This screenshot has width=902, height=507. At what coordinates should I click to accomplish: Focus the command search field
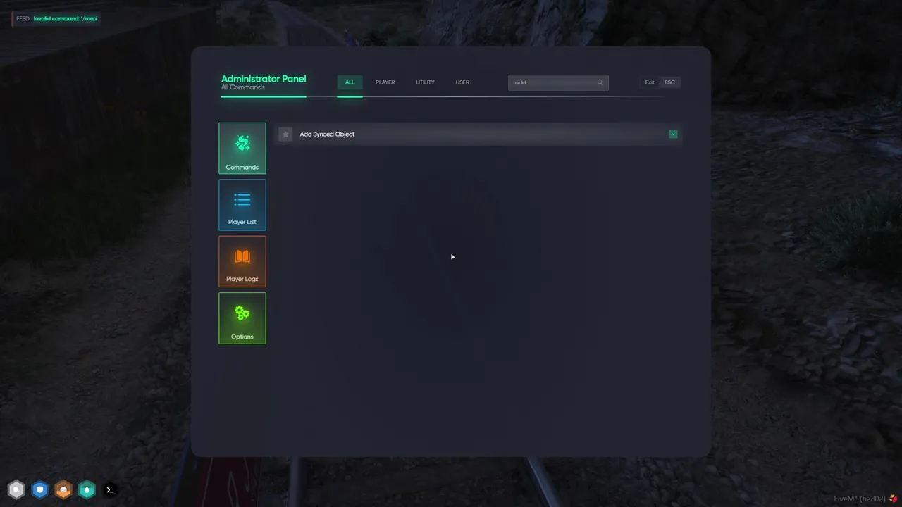tap(558, 82)
